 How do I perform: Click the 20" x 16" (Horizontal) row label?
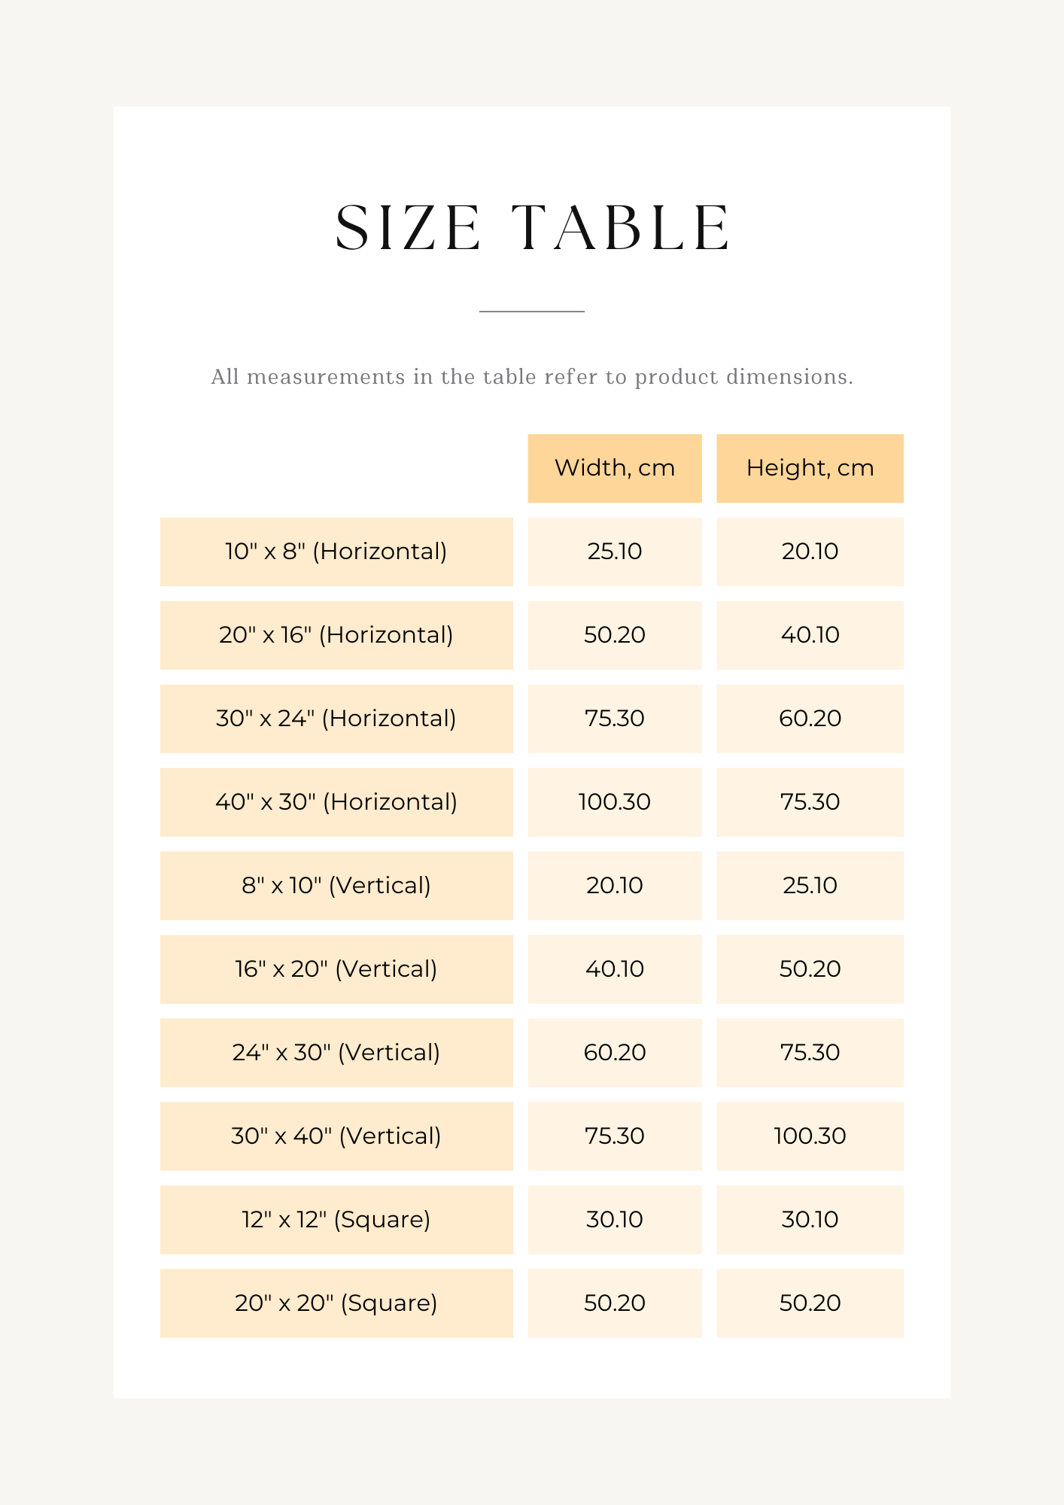[336, 635]
